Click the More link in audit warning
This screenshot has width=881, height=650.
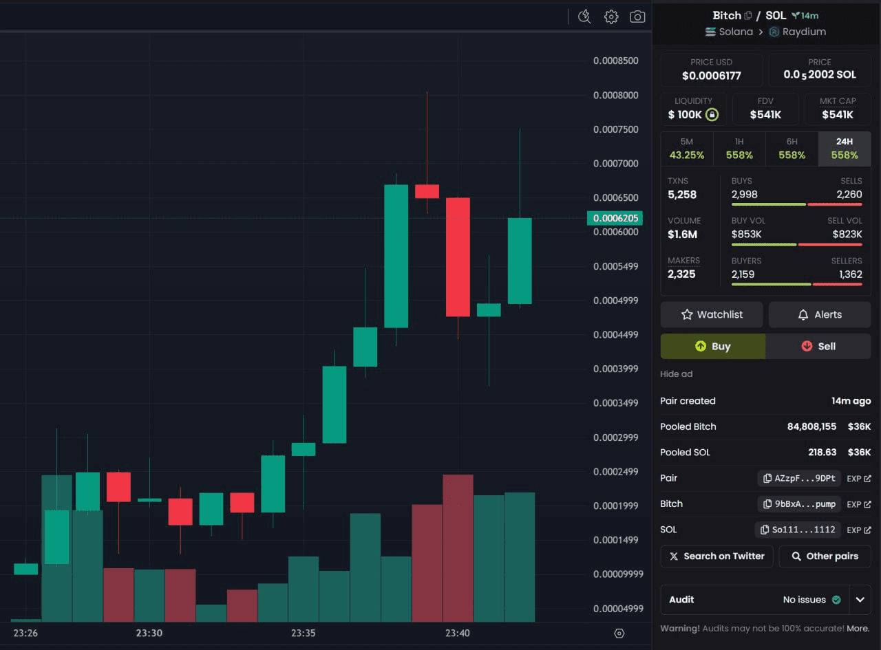tap(858, 628)
